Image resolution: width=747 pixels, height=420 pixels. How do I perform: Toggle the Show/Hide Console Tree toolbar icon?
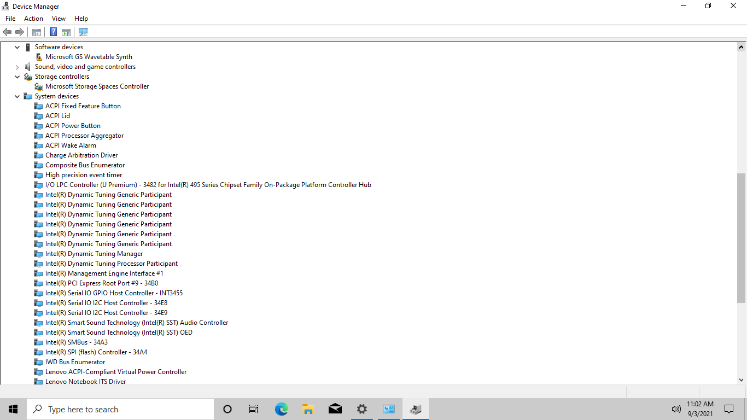point(37,32)
